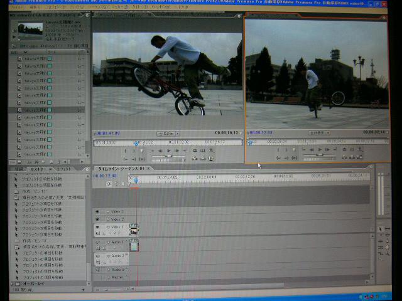This screenshot has width=402, height=301.
Task: Open the Program monitor zoom level dropdown
Action: (x=320, y=133)
